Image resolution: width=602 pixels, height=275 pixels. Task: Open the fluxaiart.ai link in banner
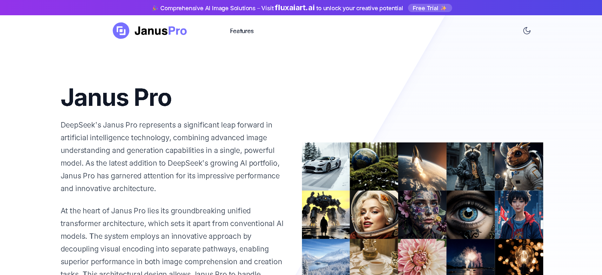(x=295, y=8)
